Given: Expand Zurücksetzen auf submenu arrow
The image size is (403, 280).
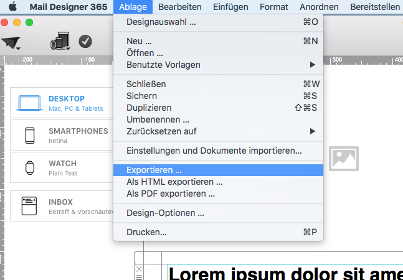Looking at the screenshot, I should point(312,131).
